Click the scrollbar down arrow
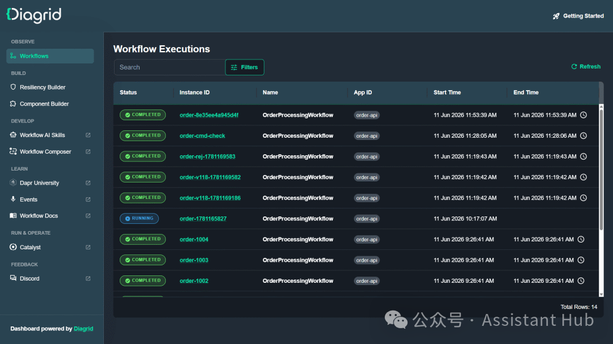The width and height of the screenshot is (613, 344). 601,294
